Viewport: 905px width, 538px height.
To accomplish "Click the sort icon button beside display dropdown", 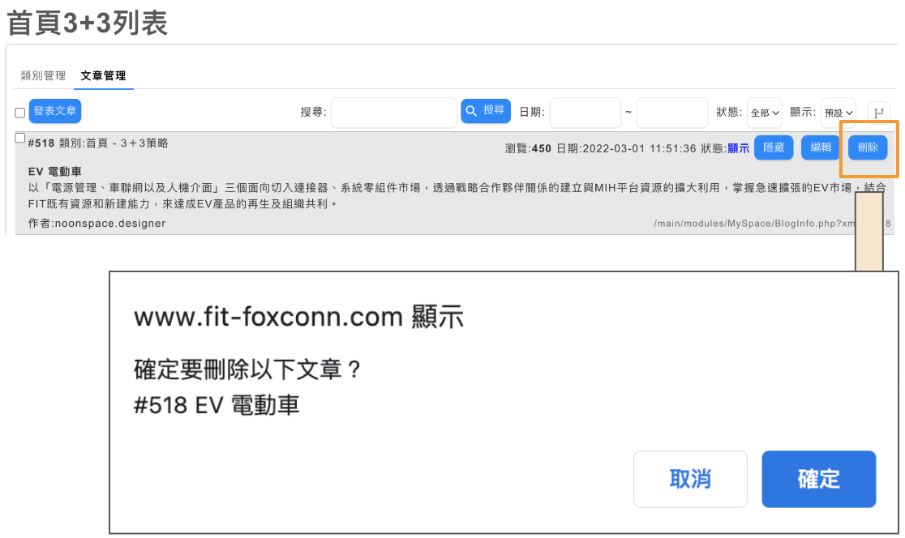I will tap(878, 113).
